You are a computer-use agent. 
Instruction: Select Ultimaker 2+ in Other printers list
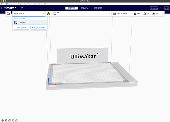[30, 22]
